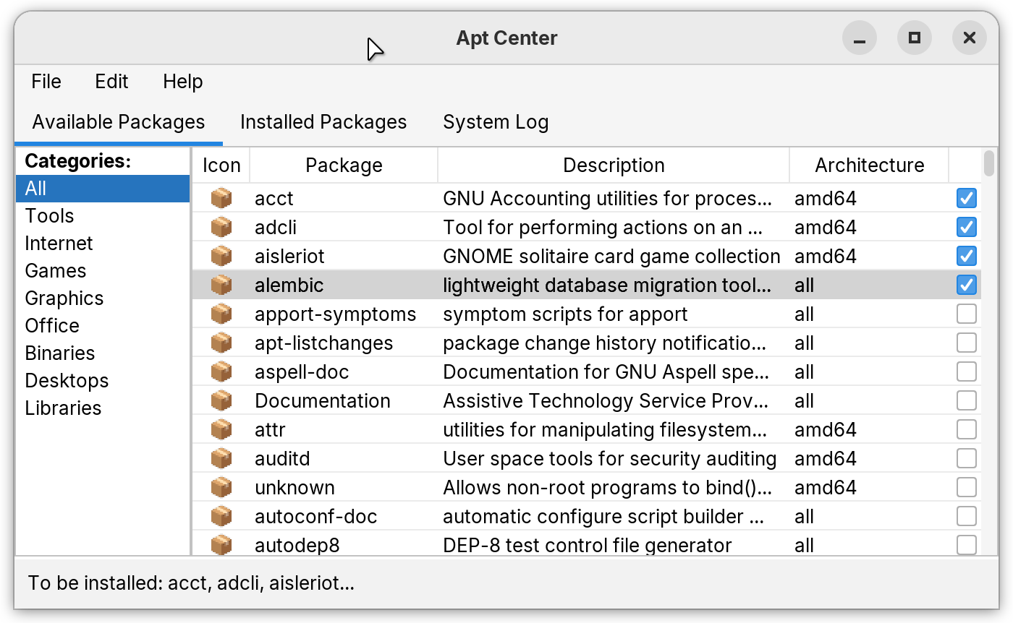Click the autoconf-doc package icon
This screenshot has height=623, width=1013.
pyautogui.click(x=221, y=515)
